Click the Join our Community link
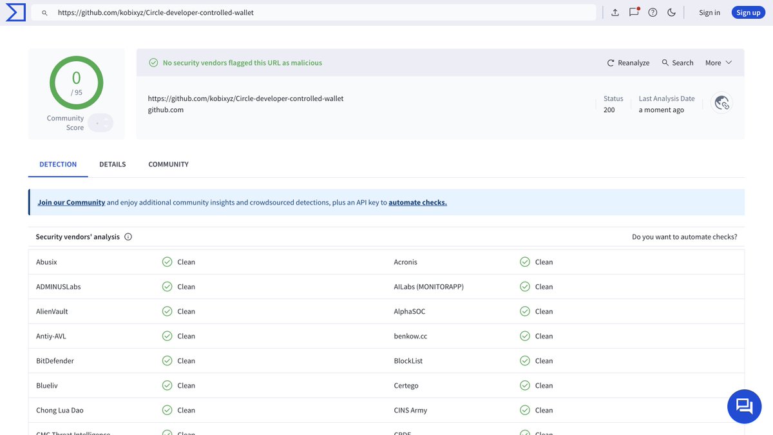Screen dimensions: 773x435 tap(71, 202)
